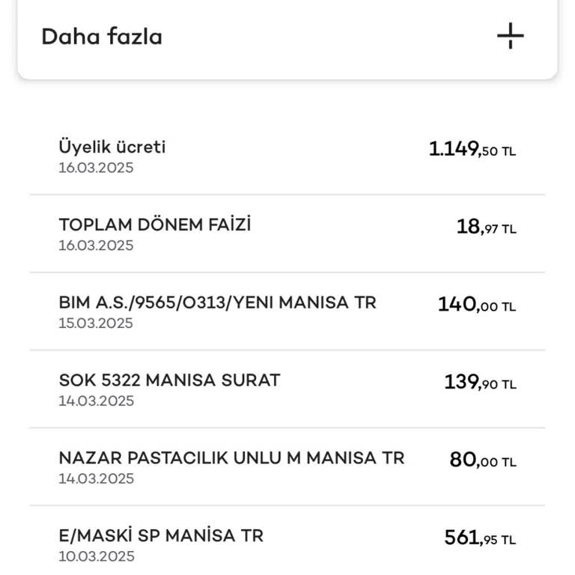Image resolution: width=575 pixels, height=575 pixels.
Task: Select the 140,00 TL amount
Action: point(477,305)
